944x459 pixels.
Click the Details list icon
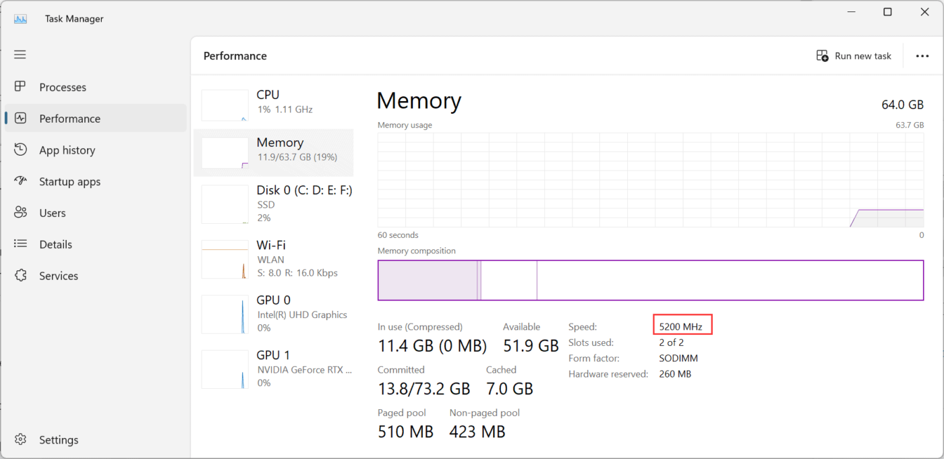tap(20, 244)
